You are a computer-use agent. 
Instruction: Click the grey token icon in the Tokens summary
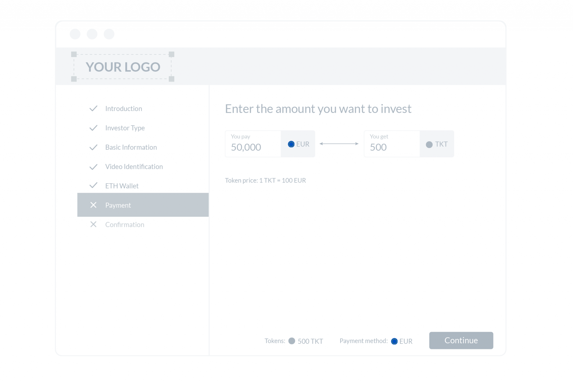292,341
